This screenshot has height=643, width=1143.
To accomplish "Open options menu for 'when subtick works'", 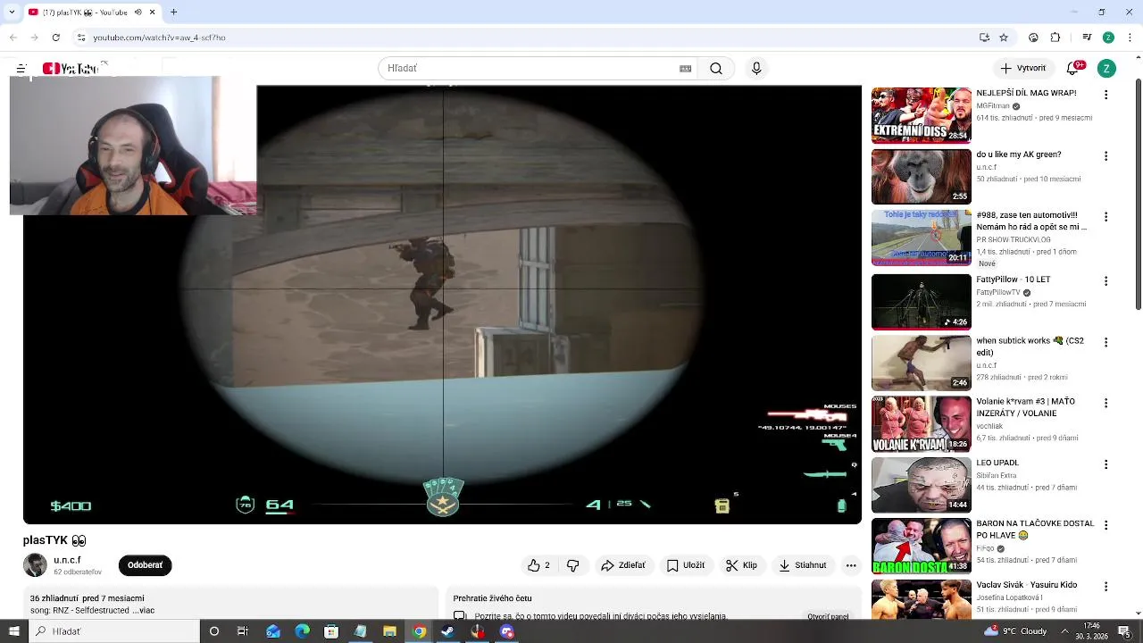I will [1106, 342].
